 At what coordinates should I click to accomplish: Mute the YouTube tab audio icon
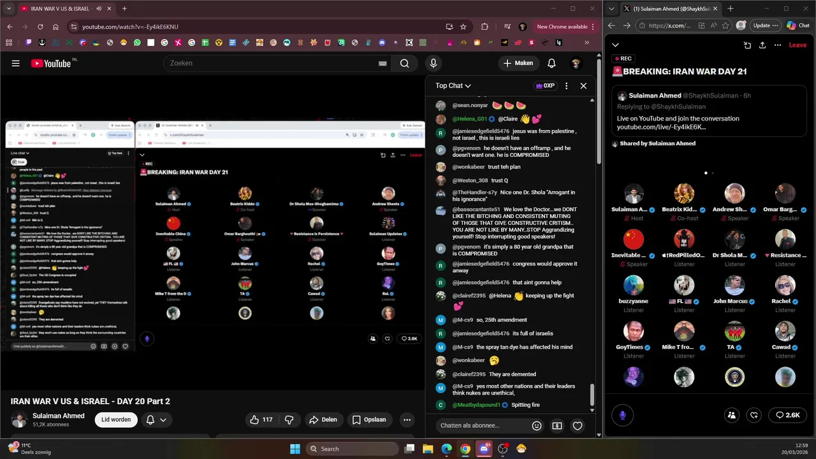99,9
